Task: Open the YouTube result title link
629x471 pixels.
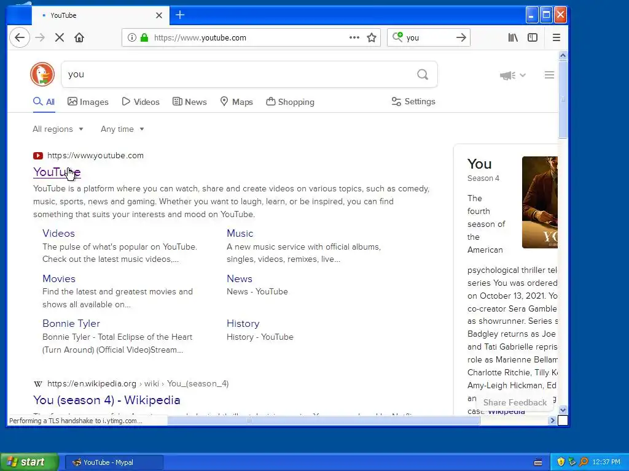Action: point(57,172)
